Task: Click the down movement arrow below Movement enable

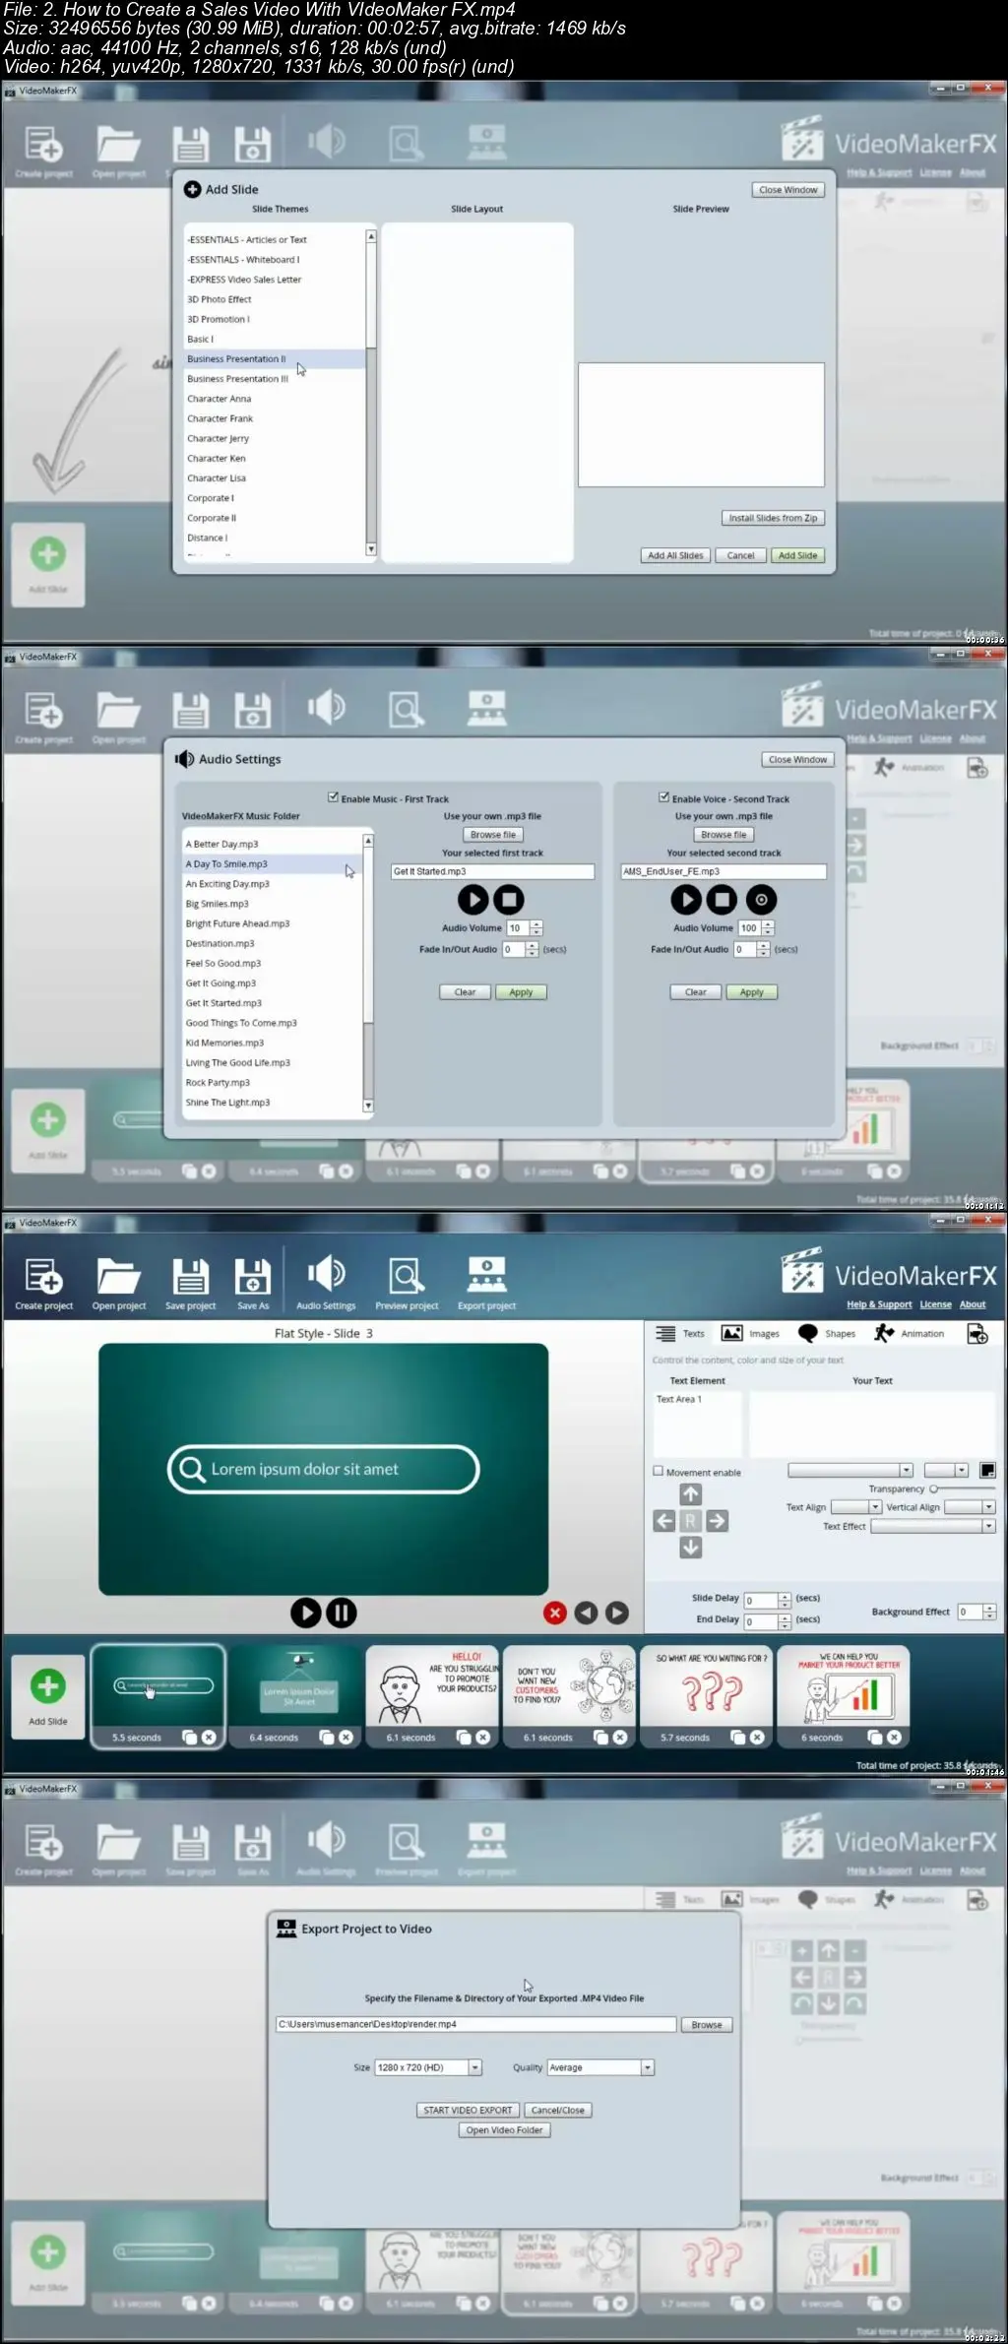Action: pyautogui.click(x=691, y=1548)
